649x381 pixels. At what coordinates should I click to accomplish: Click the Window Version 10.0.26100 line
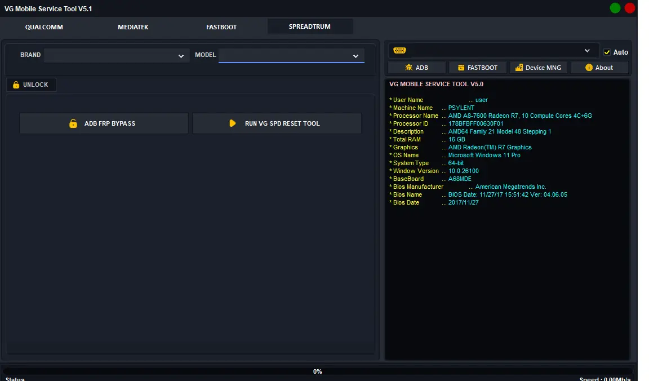coord(434,171)
